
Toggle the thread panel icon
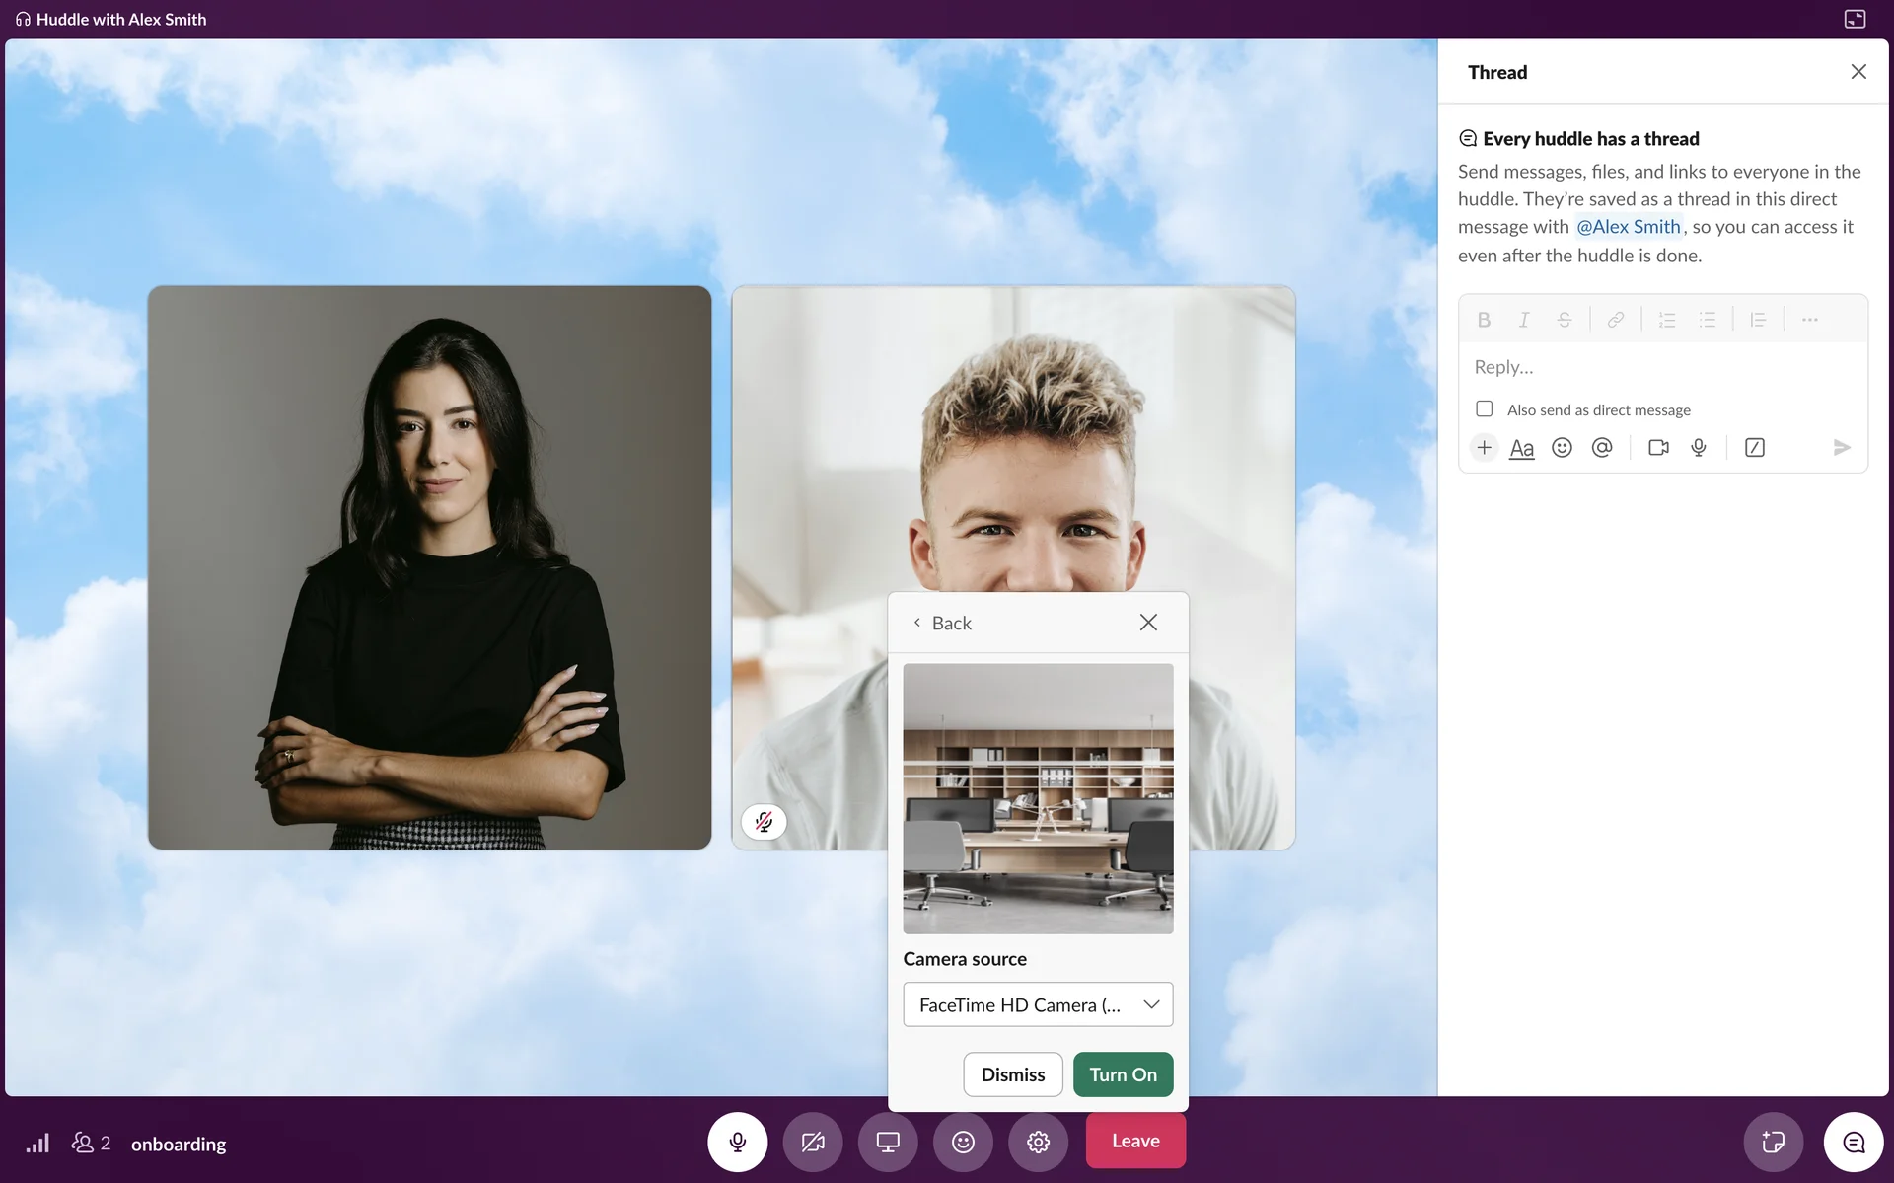point(1854,1142)
